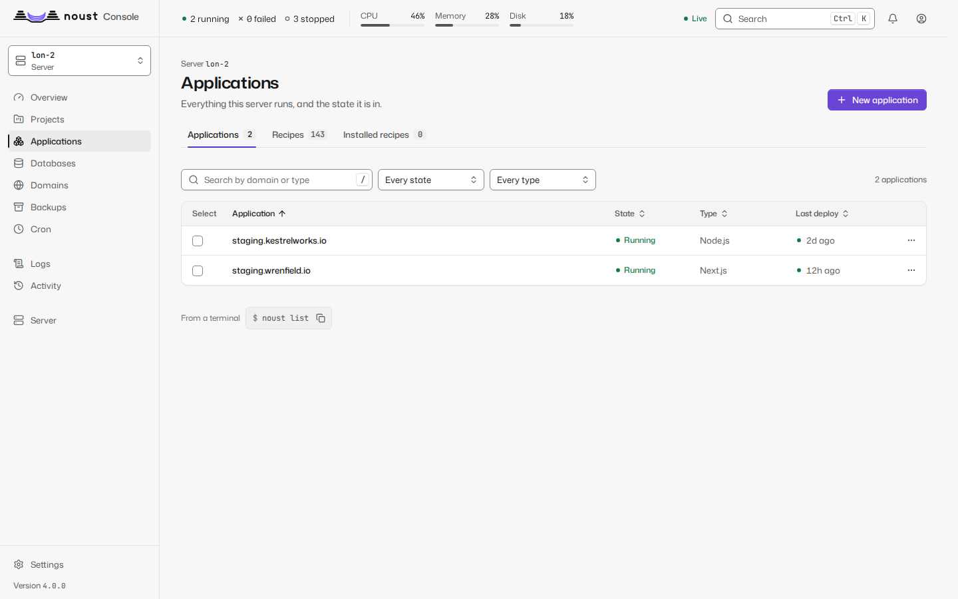Image resolution: width=958 pixels, height=599 pixels.
Task: Copy the noust list command
Action: 321,318
